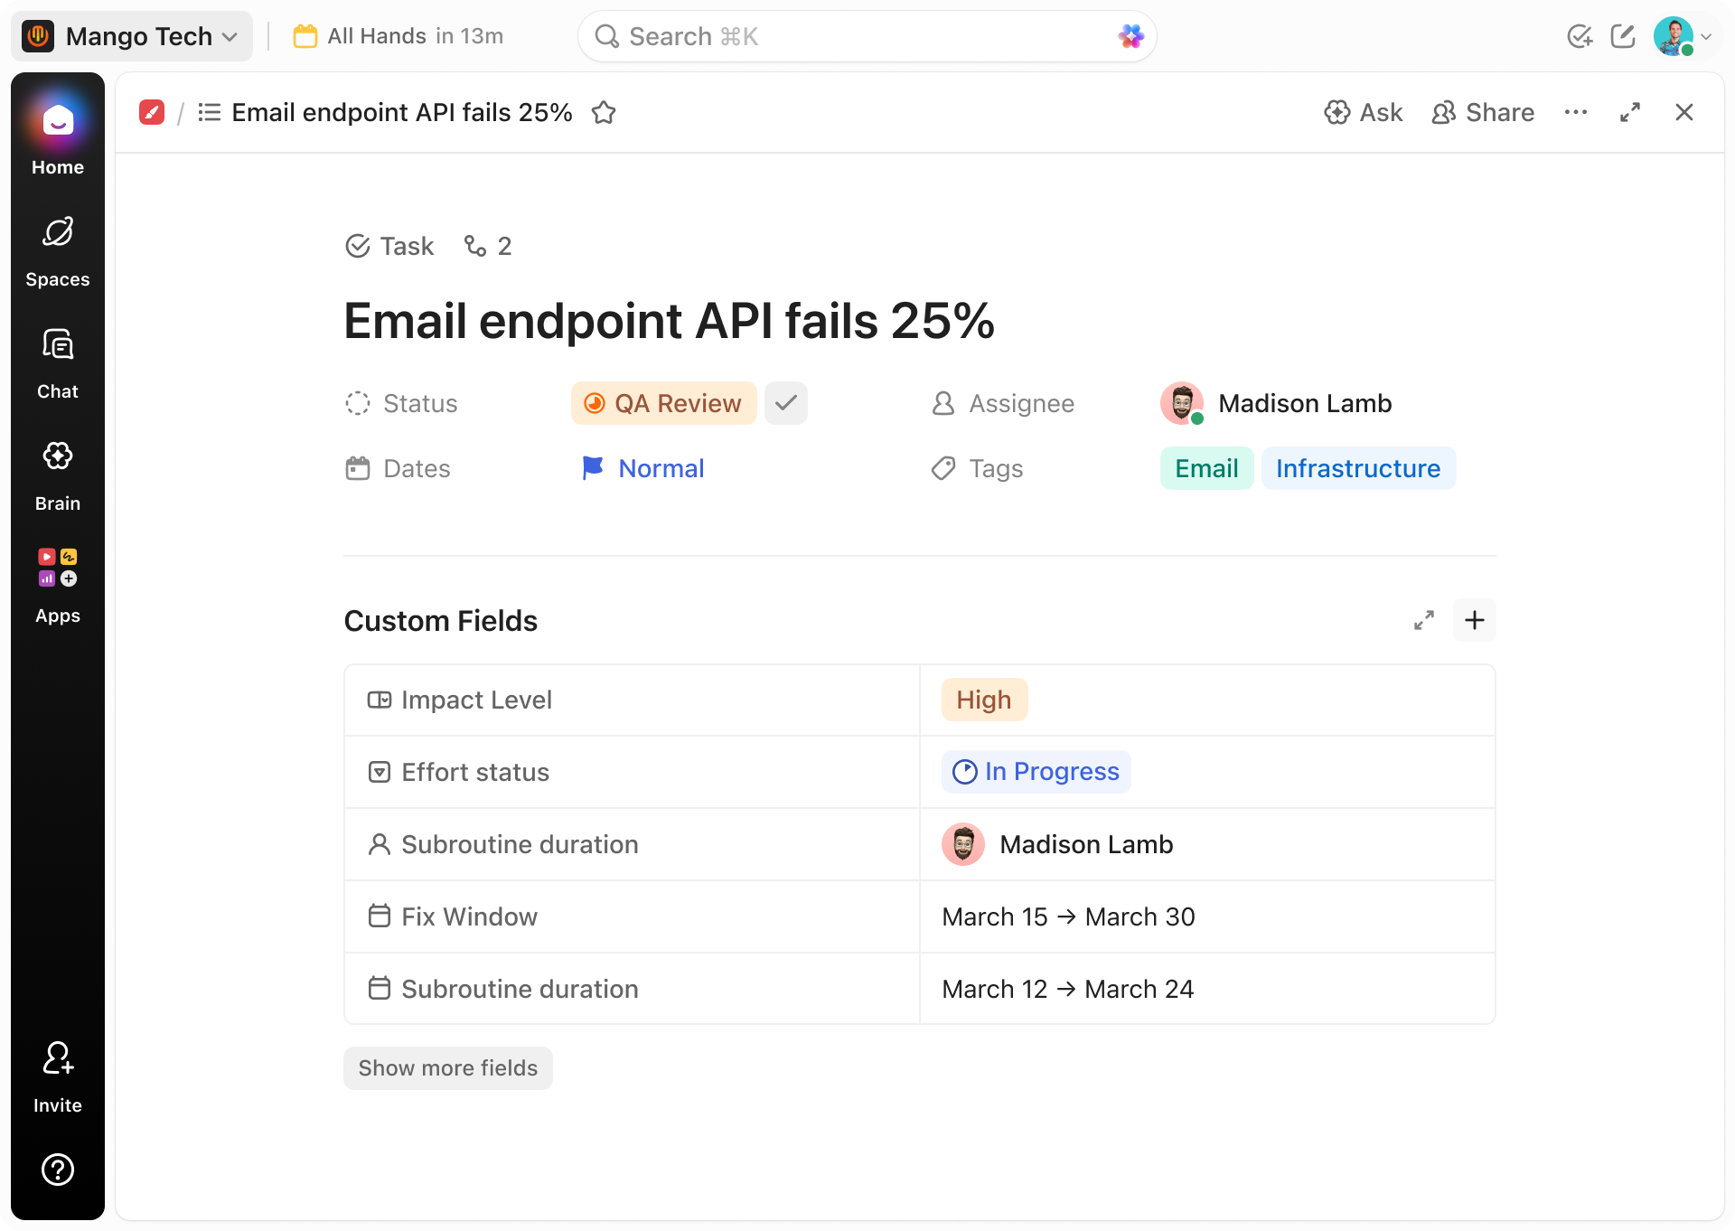Mark the task status complete
This screenshot has width=1735, height=1231.
(x=785, y=403)
